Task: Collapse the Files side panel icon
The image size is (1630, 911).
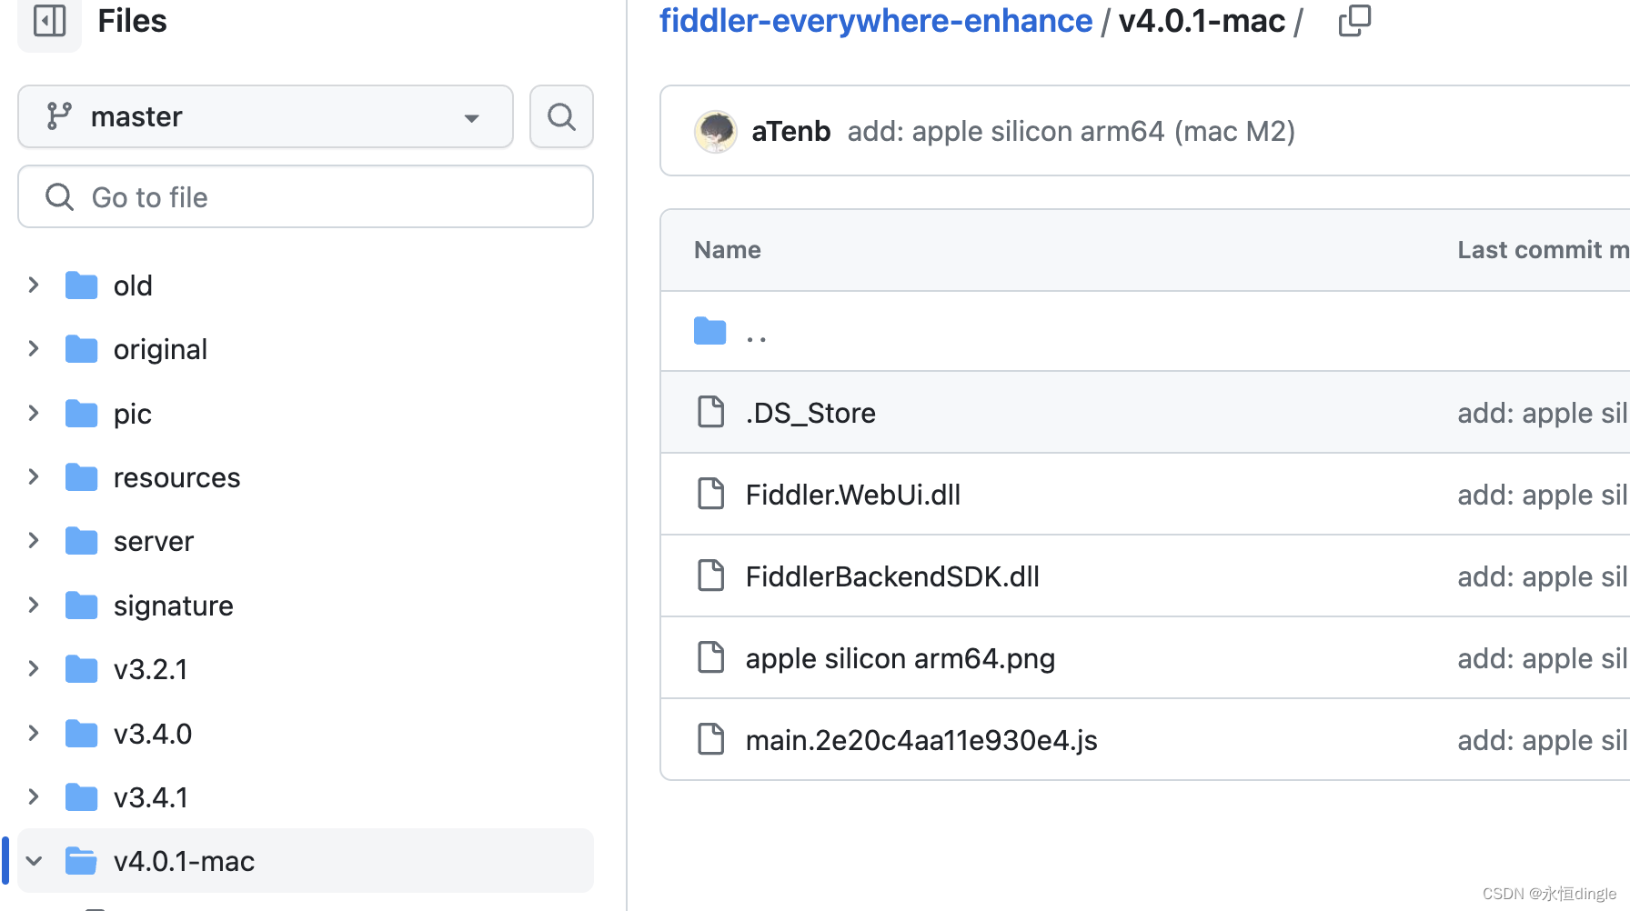Action: pos(49,21)
